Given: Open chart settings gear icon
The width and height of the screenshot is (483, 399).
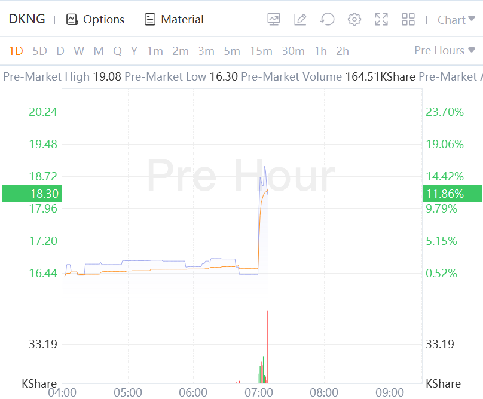Looking at the screenshot, I should [x=354, y=20].
